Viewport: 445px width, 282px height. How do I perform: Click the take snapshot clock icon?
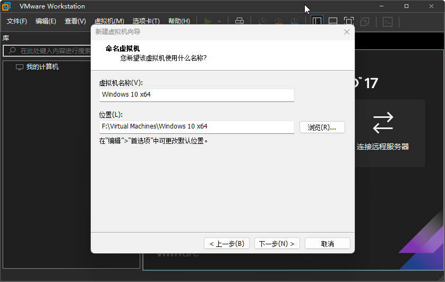(x=262, y=22)
